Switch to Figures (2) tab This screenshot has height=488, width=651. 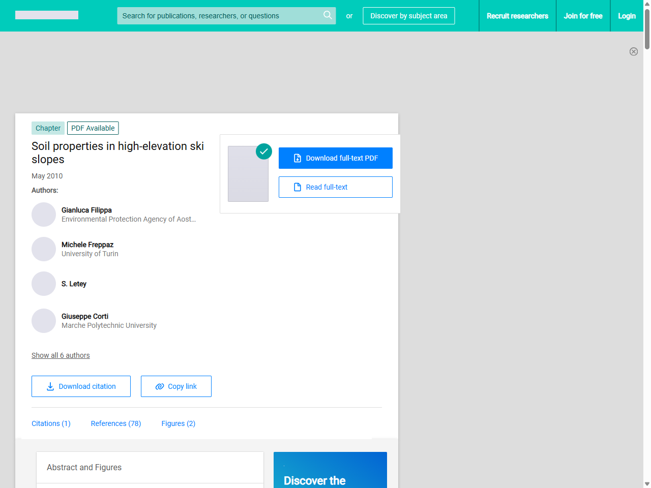pyautogui.click(x=179, y=423)
